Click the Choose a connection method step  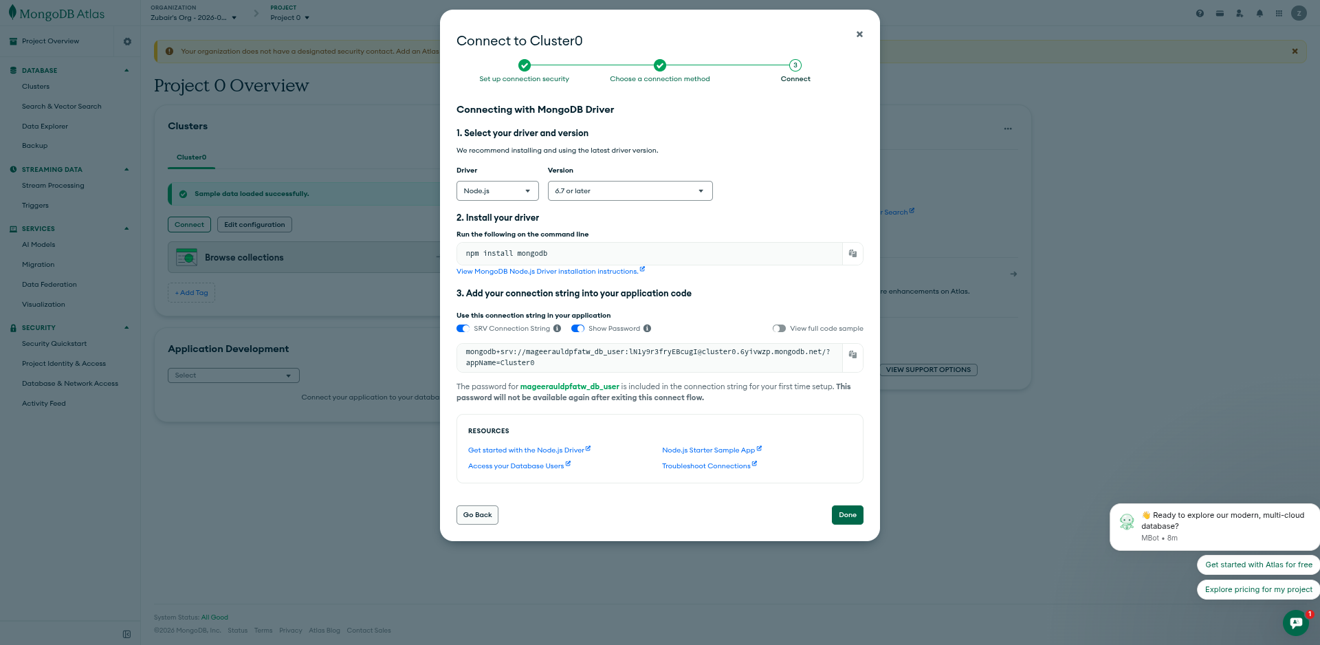coord(659,79)
